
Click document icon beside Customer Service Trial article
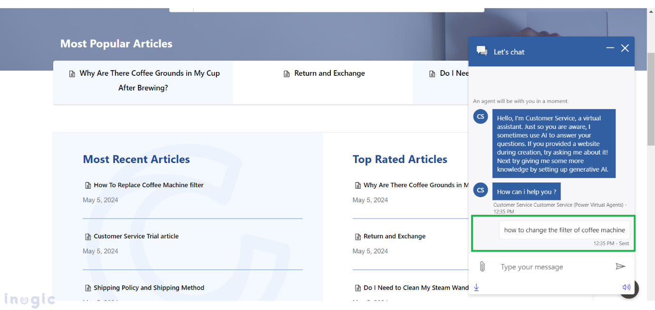87,237
